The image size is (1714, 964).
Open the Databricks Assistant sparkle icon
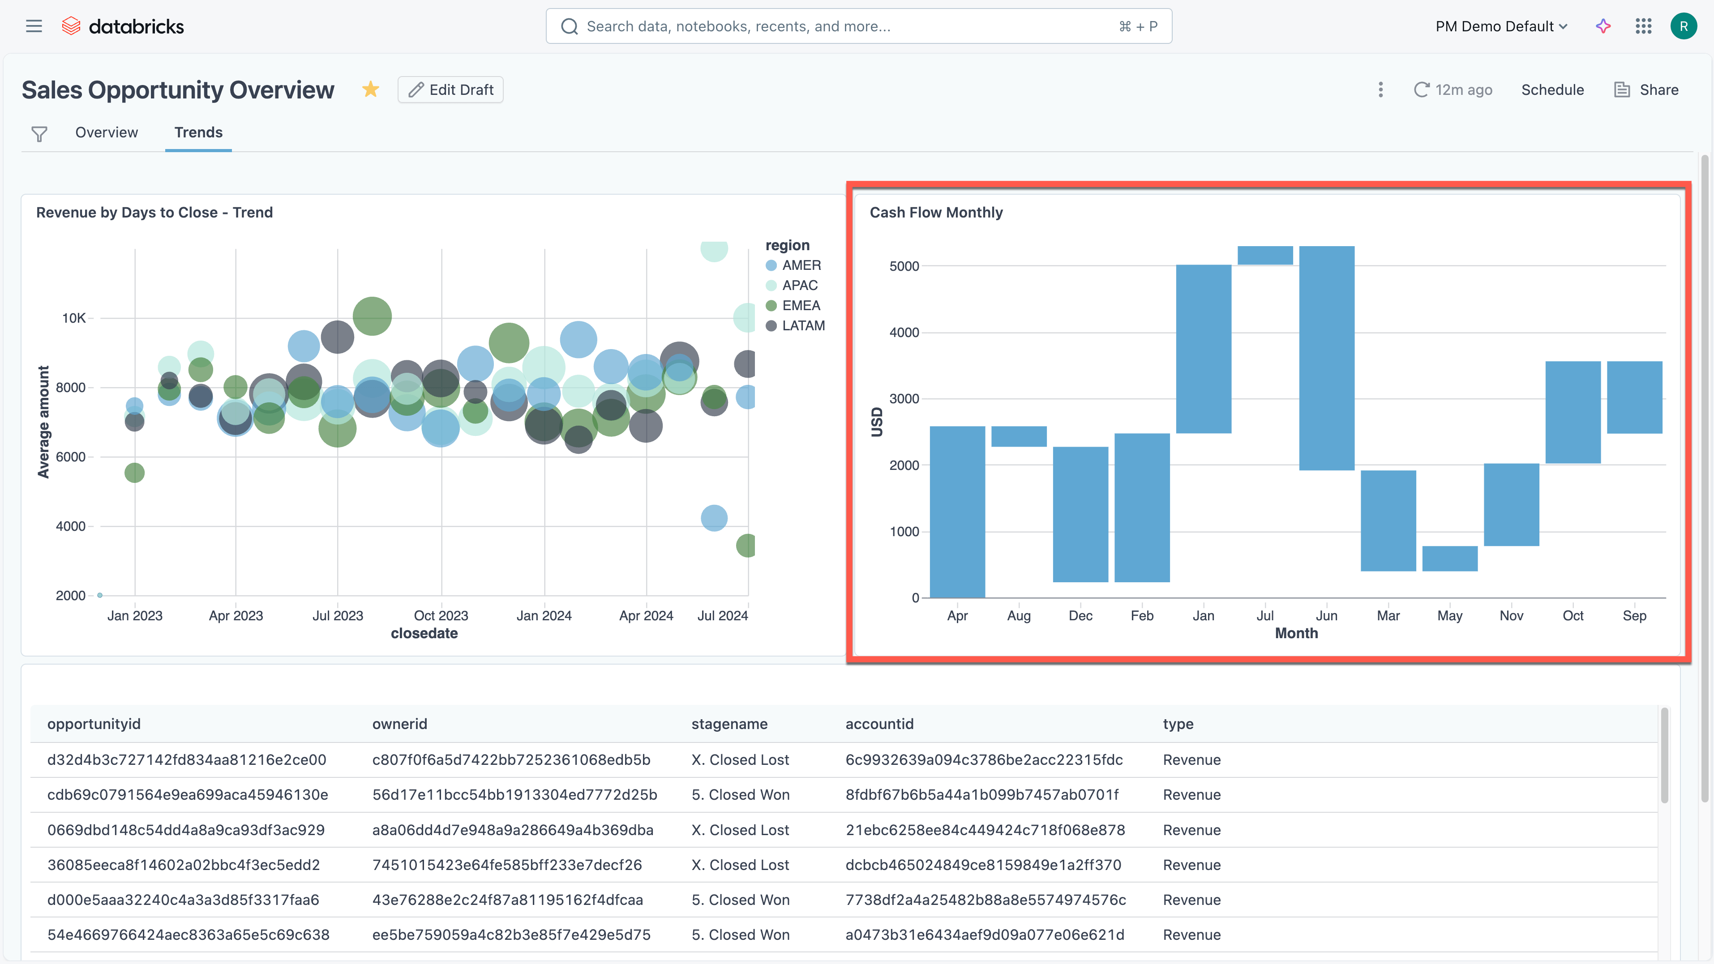click(1603, 26)
